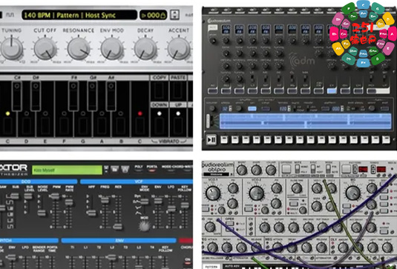Click the lock icon in the 000 pattern counter
The height and width of the screenshot is (269, 397).
(x=163, y=16)
